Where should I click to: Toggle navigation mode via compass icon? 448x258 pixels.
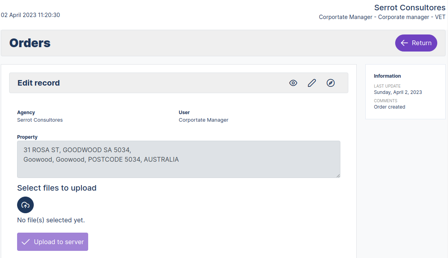pyautogui.click(x=331, y=83)
